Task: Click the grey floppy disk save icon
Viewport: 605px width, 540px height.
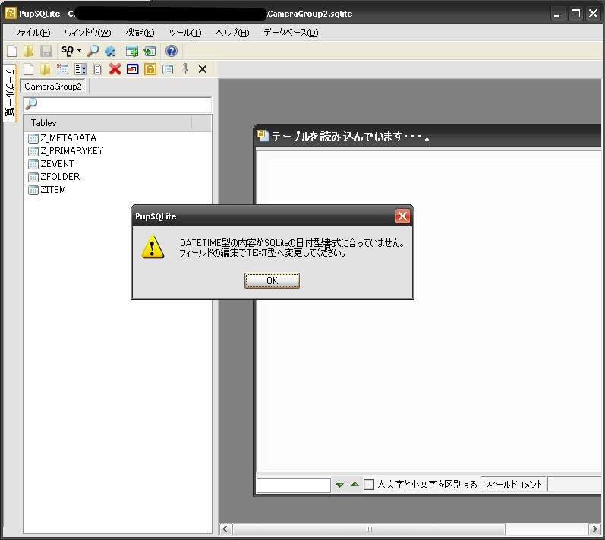Action: tap(46, 51)
